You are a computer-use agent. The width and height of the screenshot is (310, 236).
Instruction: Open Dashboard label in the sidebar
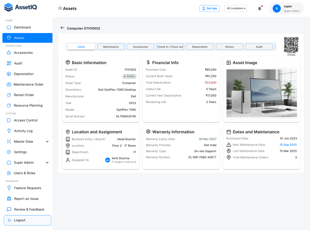[22, 27]
